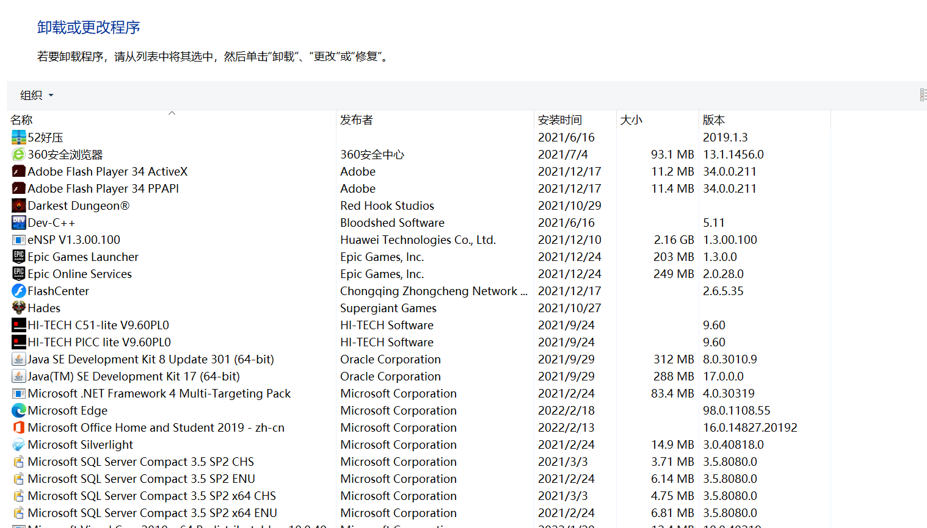
Task: Click size value 83.4 MB
Action: click(672, 393)
